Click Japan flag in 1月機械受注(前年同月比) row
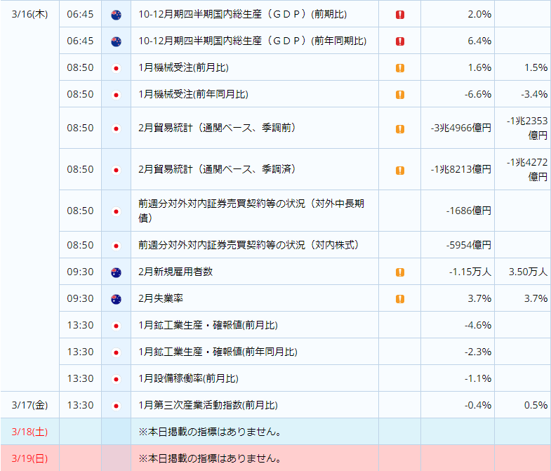This screenshot has height=471, width=551. tap(116, 95)
